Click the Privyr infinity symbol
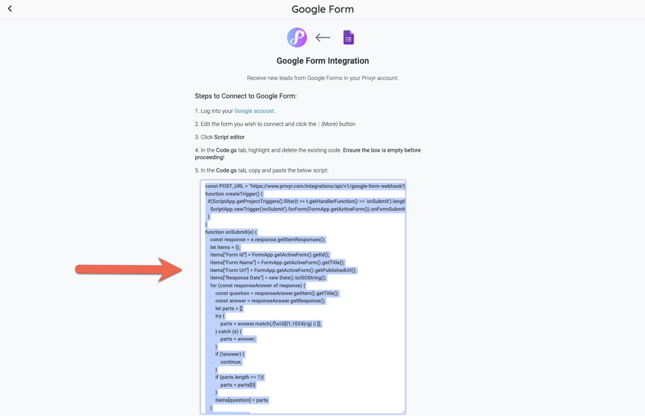Image resolution: width=645 pixels, height=416 pixels. click(x=297, y=37)
